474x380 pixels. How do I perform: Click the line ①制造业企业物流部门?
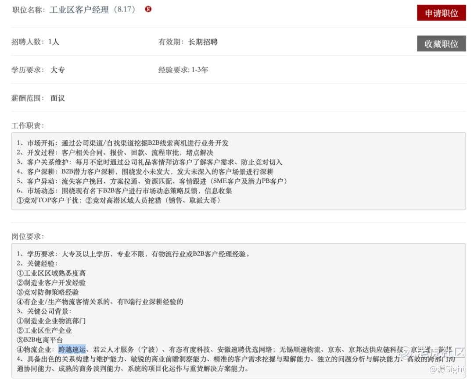click(x=51, y=321)
